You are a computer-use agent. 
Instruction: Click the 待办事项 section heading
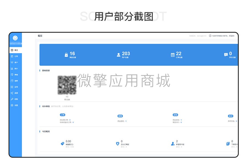click(46, 106)
